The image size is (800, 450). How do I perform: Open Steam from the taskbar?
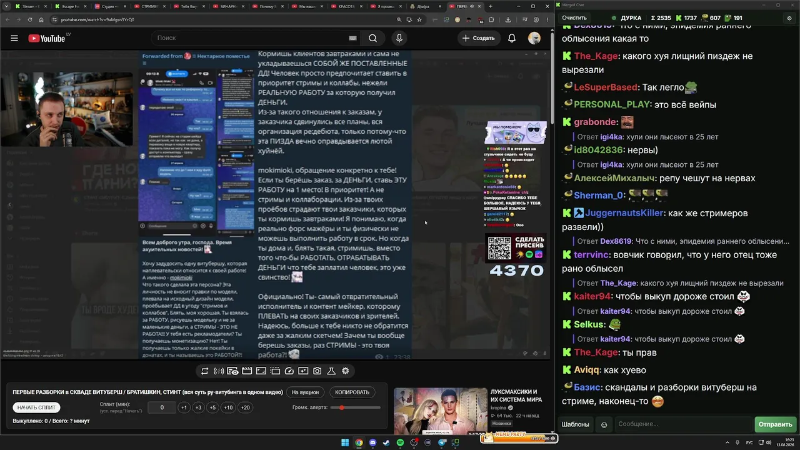coord(386,443)
